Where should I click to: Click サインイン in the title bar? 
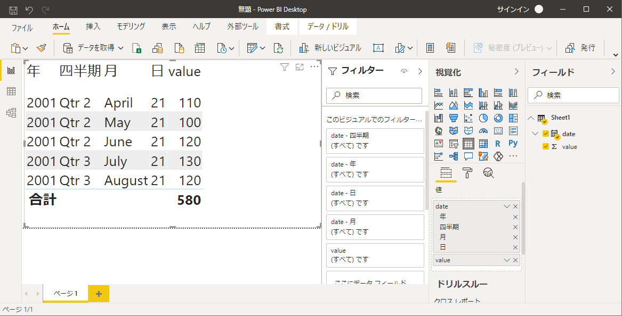coord(513,9)
